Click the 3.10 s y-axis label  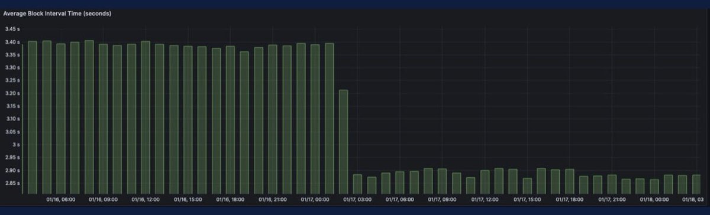[12, 119]
